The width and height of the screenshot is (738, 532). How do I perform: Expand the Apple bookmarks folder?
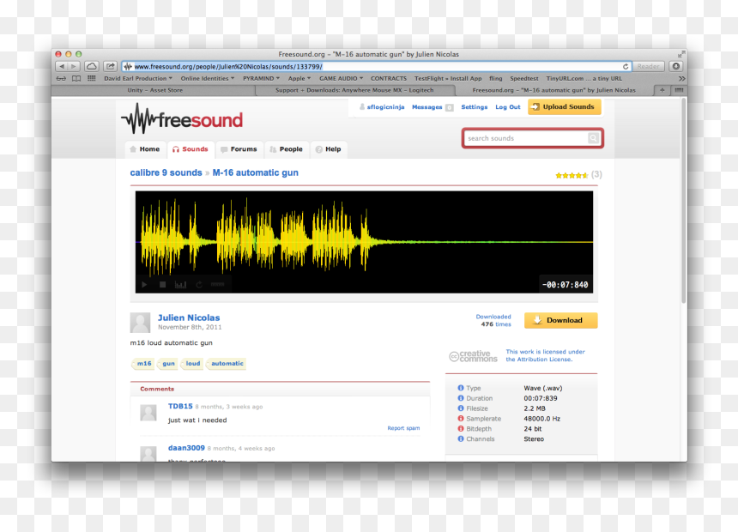click(x=299, y=79)
